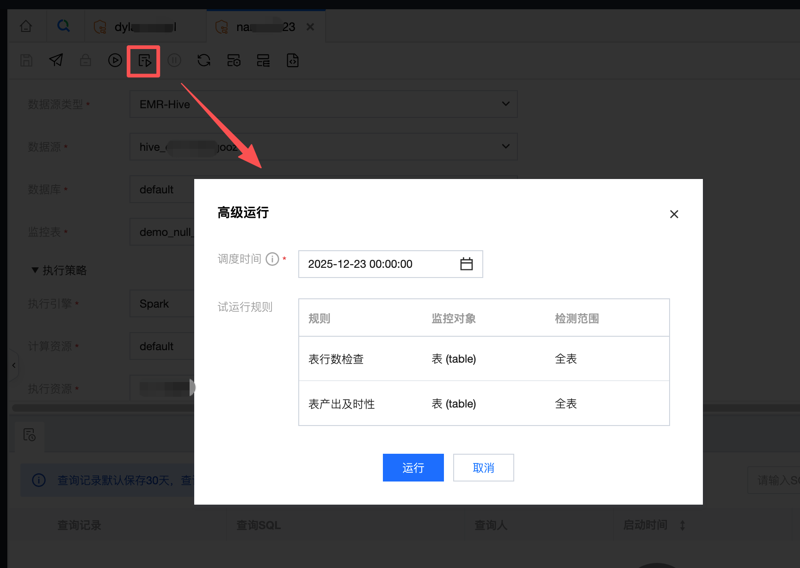Open 数据源类型 EMR-Hive dropdown
Image resolution: width=800 pixels, height=568 pixels.
point(323,104)
